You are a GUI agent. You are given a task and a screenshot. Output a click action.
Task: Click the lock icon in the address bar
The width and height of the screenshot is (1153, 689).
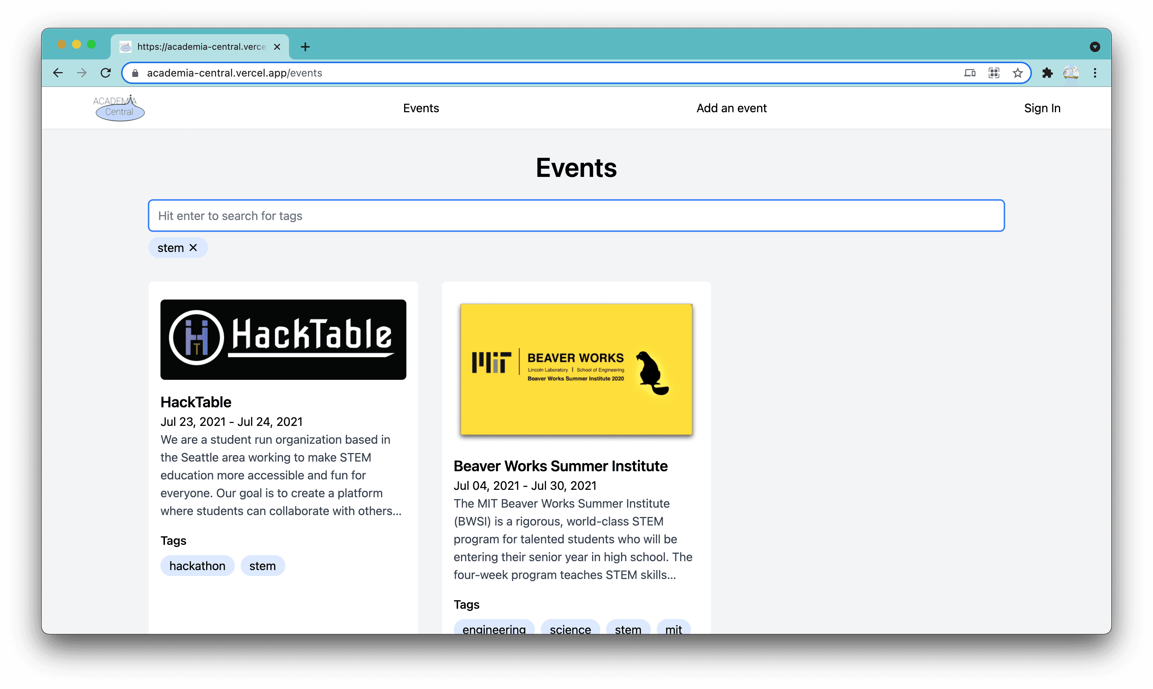(x=135, y=73)
